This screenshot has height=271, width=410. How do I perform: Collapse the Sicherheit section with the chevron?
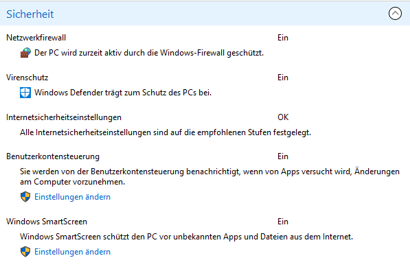click(395, 13)
